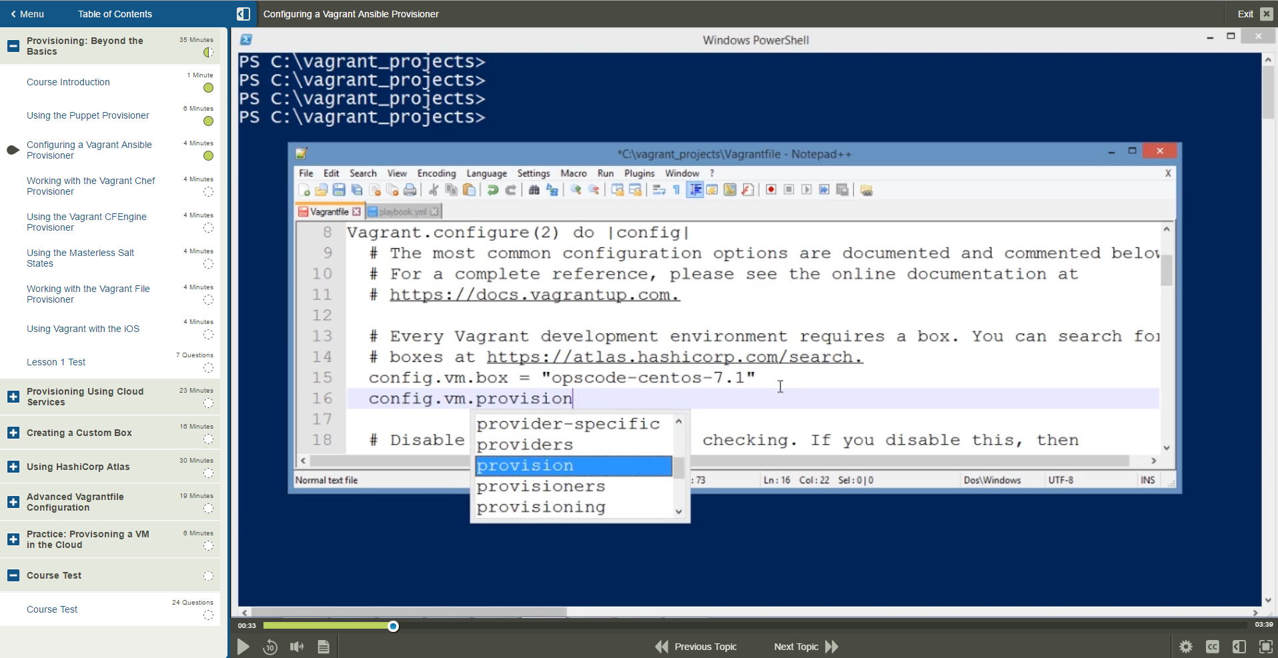Open the Encoding menu in Notepad++
Viewport: 1278px width, 658px height.
(436, 173)
